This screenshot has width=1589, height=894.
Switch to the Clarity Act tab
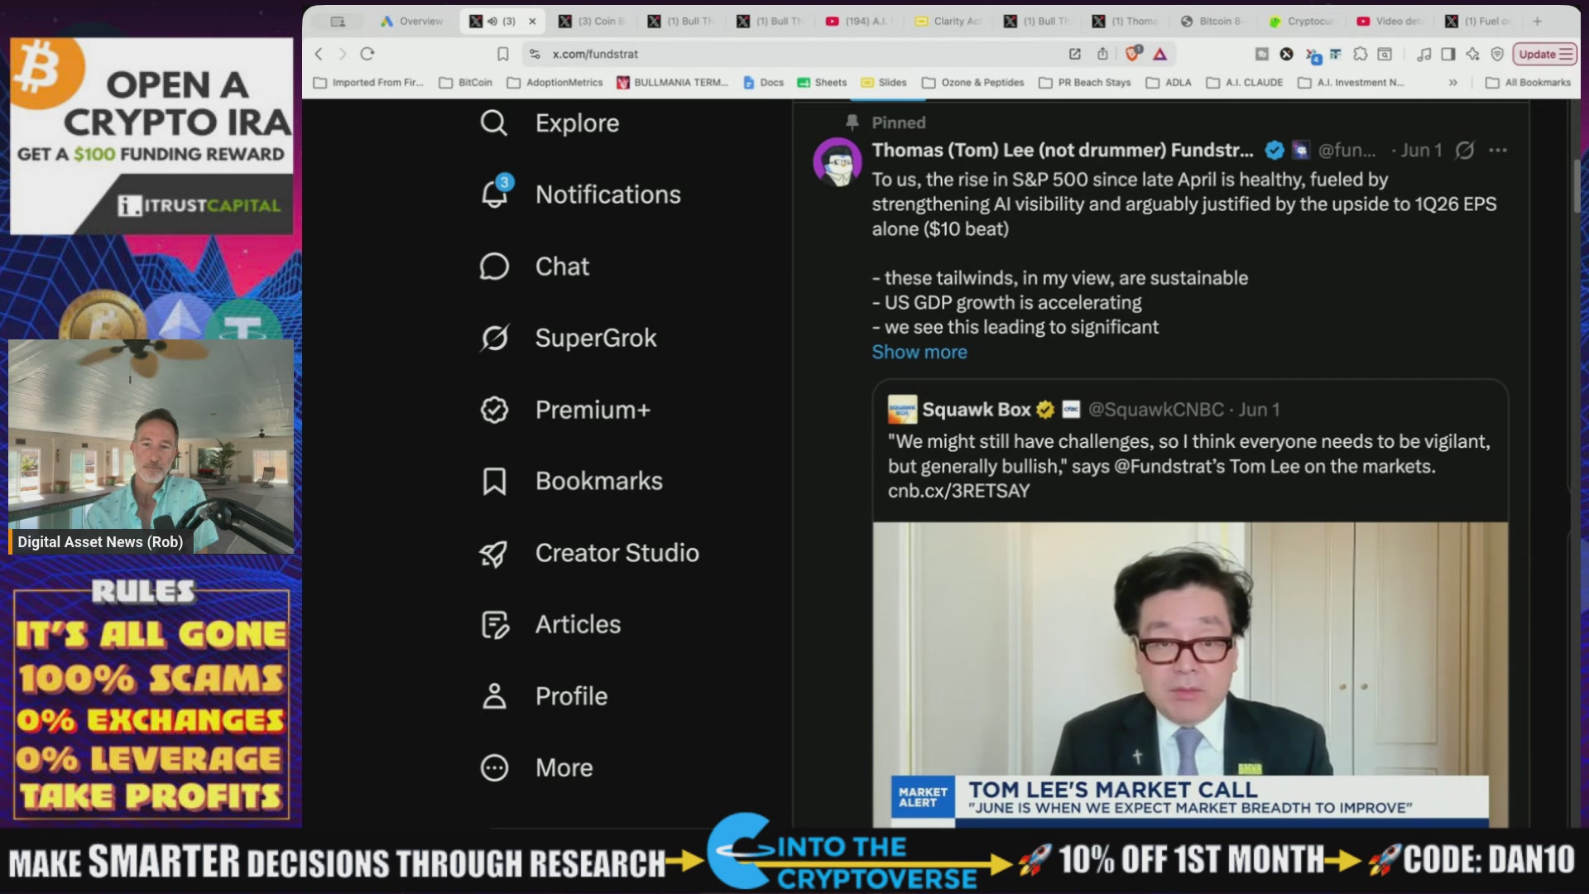pyautogui.click(x=949, y=22)
